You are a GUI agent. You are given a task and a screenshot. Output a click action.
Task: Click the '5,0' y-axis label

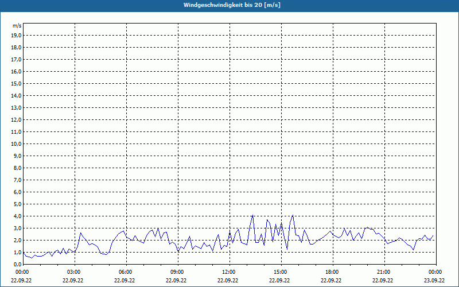(18, 204)
